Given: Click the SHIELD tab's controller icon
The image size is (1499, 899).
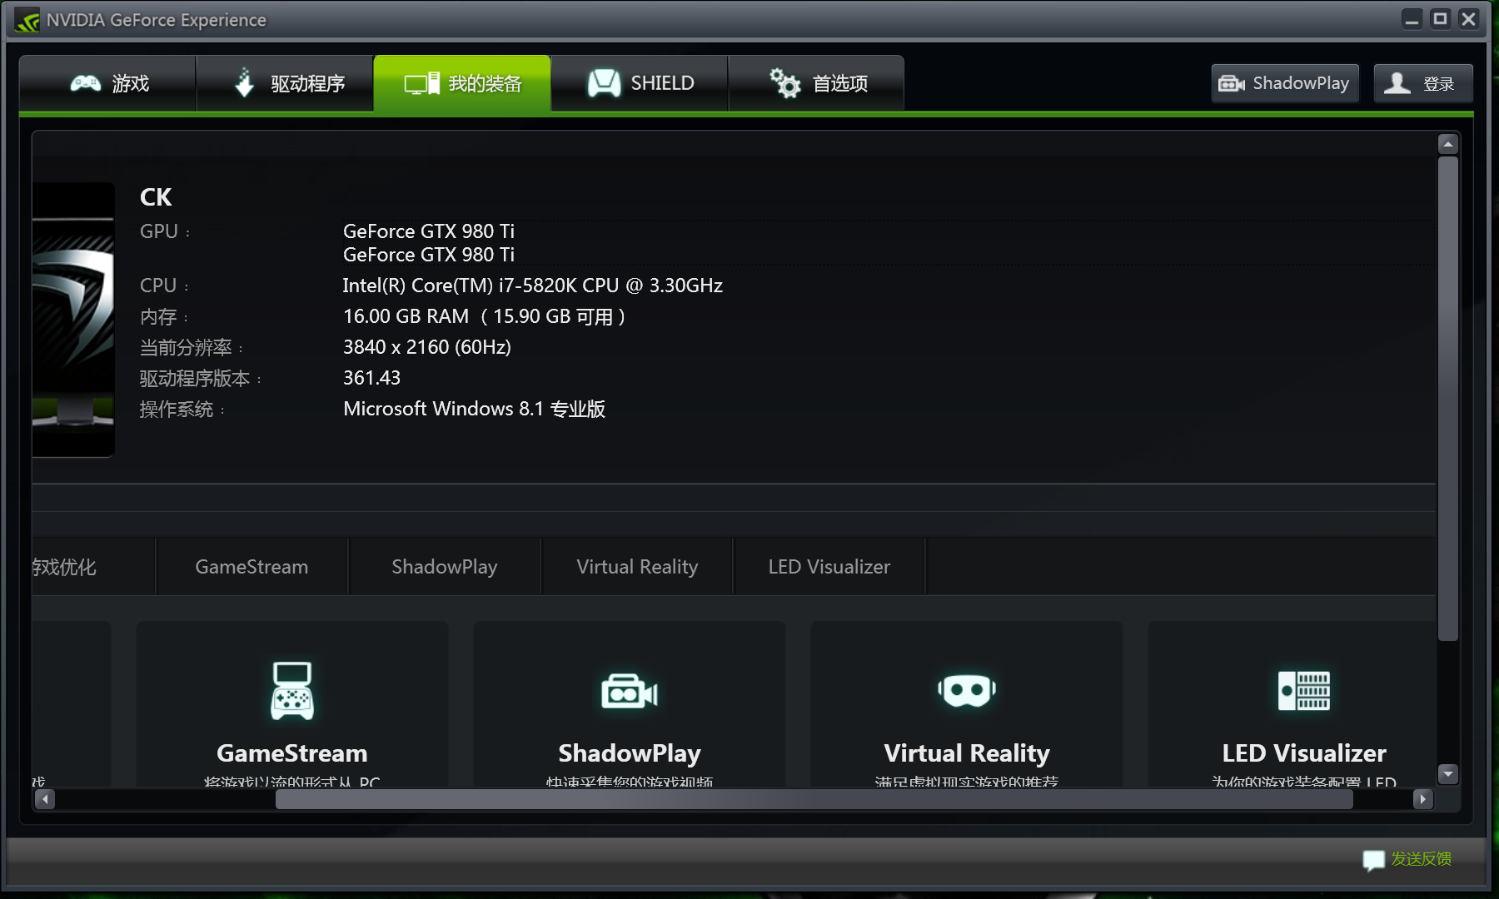Looking at the screenshot, I should coord(605,83).
